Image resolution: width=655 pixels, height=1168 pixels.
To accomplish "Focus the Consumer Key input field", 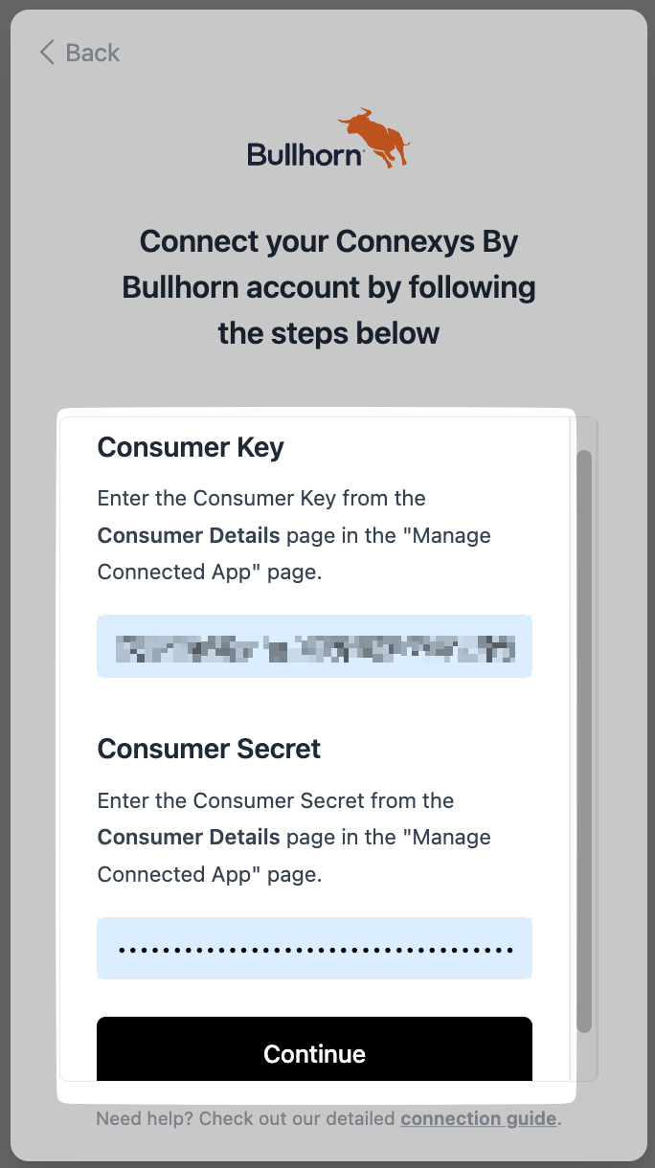I will pyautogui.click(x=314, y=647).
